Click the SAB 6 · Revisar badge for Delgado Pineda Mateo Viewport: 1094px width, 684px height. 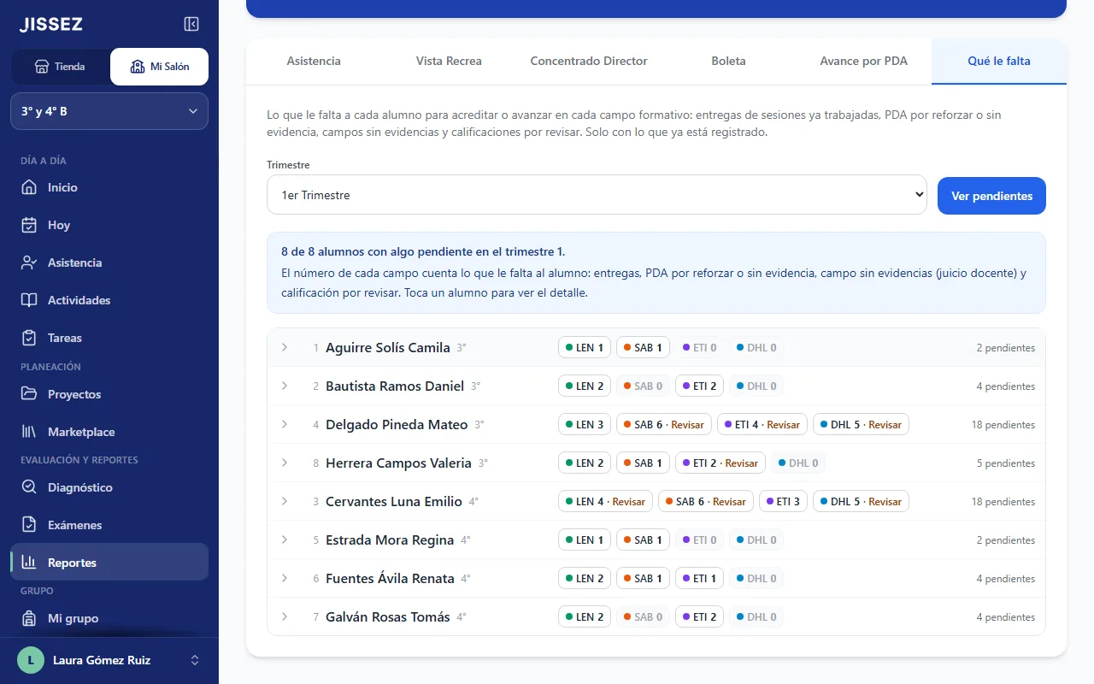664,424
